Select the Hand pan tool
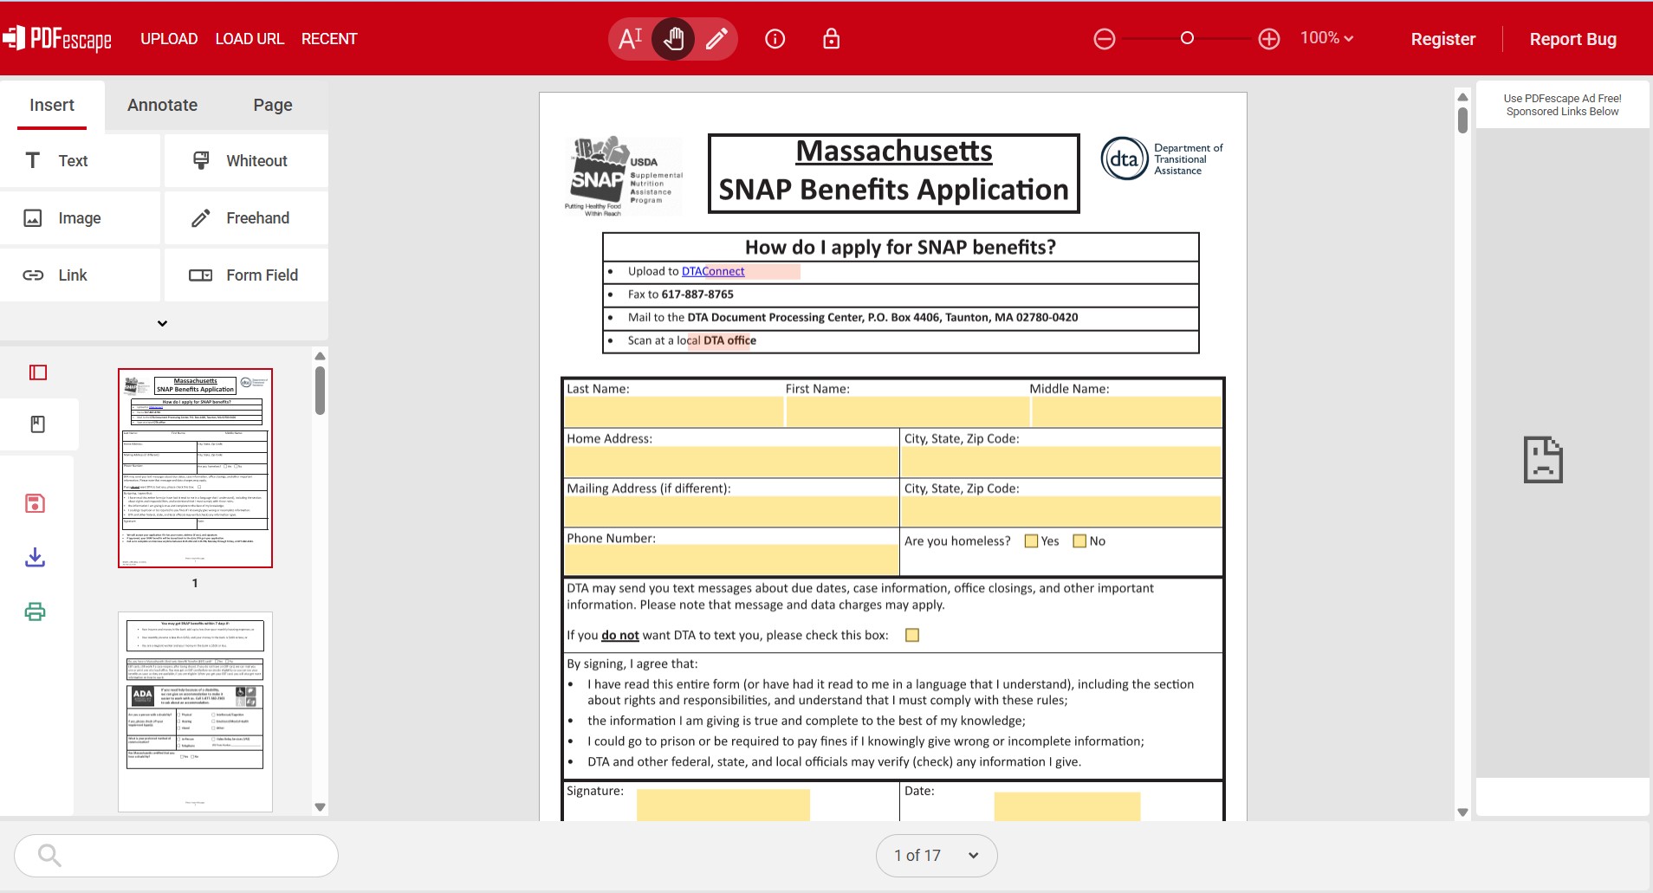Image resolution: width=1653 pixels, height=893 pixels. point(673,38)
